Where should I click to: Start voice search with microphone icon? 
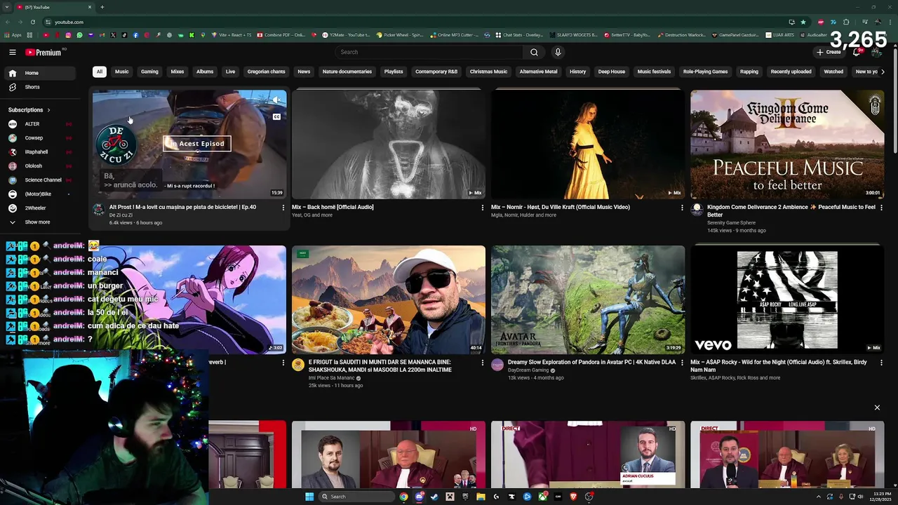pyautogui.click(x=558, y=52)
